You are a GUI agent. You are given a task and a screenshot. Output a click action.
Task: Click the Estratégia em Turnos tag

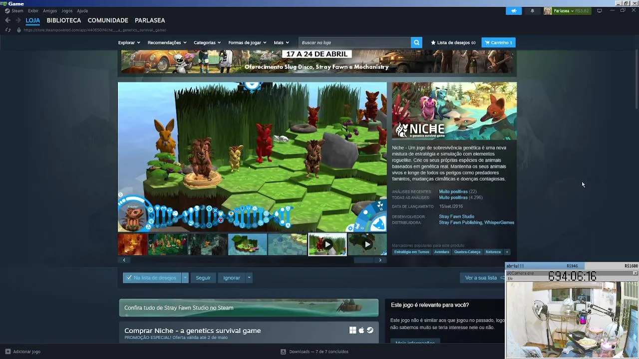click(411, 252)
